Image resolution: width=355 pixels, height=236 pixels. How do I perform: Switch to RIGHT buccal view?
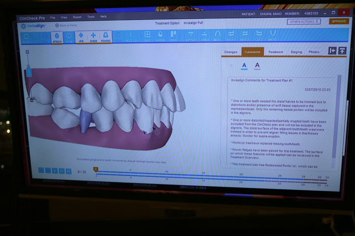coord(231,36)
